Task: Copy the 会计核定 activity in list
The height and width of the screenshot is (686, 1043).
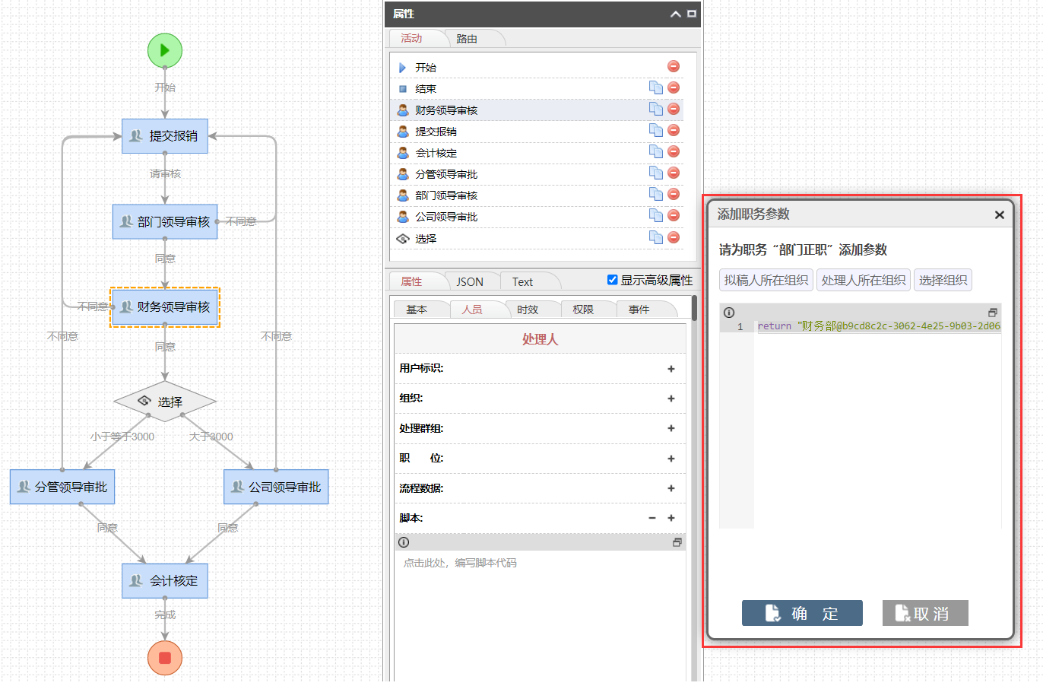Action: (655, 152)
